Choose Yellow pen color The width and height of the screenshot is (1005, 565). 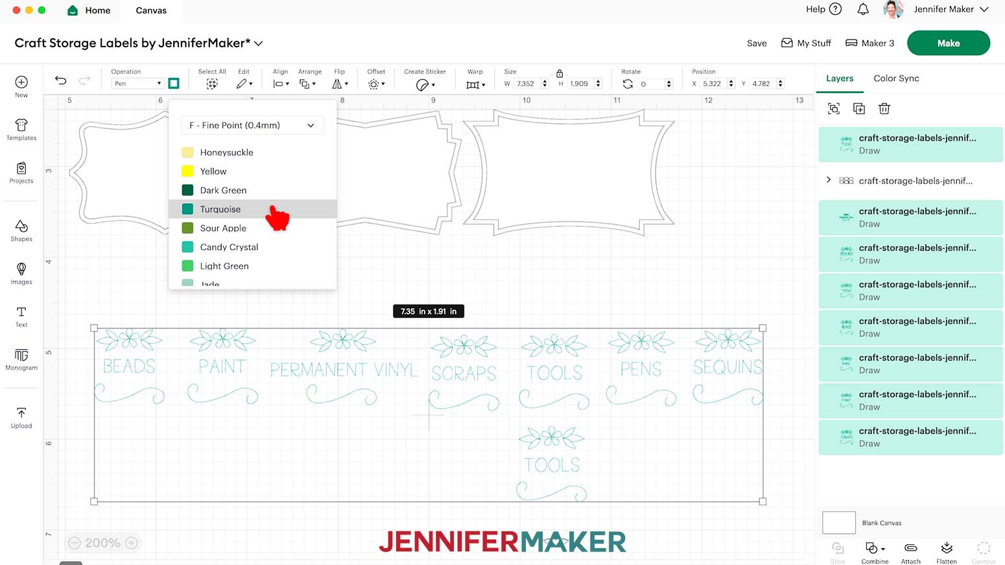tap(252, 171)
